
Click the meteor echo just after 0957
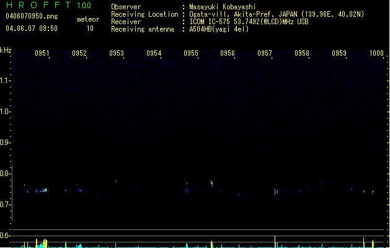(275, 192)
